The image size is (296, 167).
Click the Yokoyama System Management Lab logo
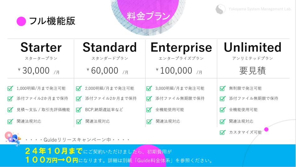point(221,9)
